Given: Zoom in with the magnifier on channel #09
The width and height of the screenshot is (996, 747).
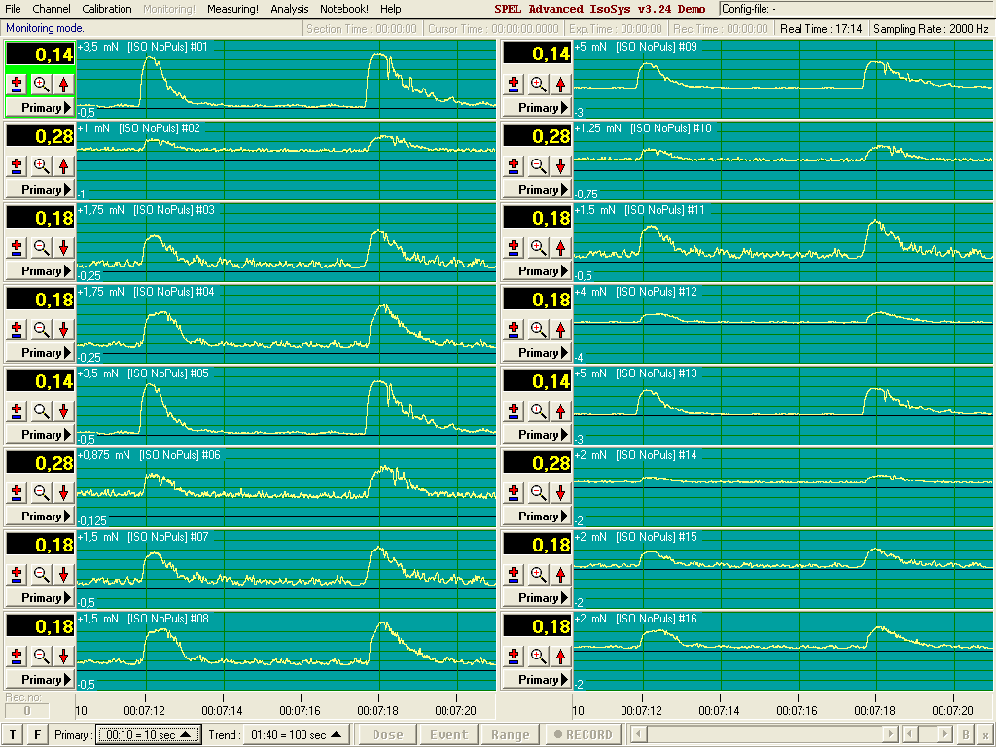Looking at the screenshot, I should click(538, 84).
